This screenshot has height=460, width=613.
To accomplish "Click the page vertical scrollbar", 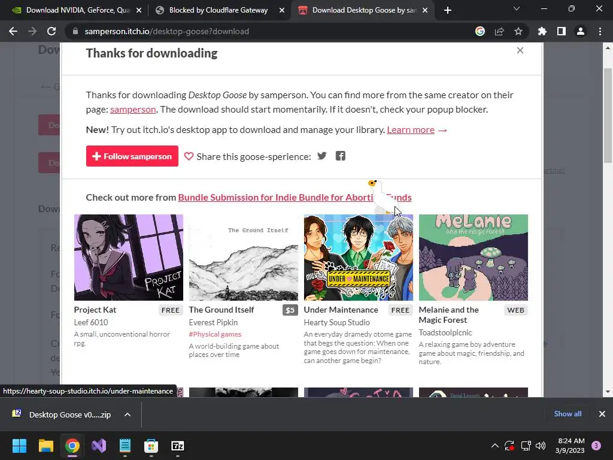I will tap(608, 116).
